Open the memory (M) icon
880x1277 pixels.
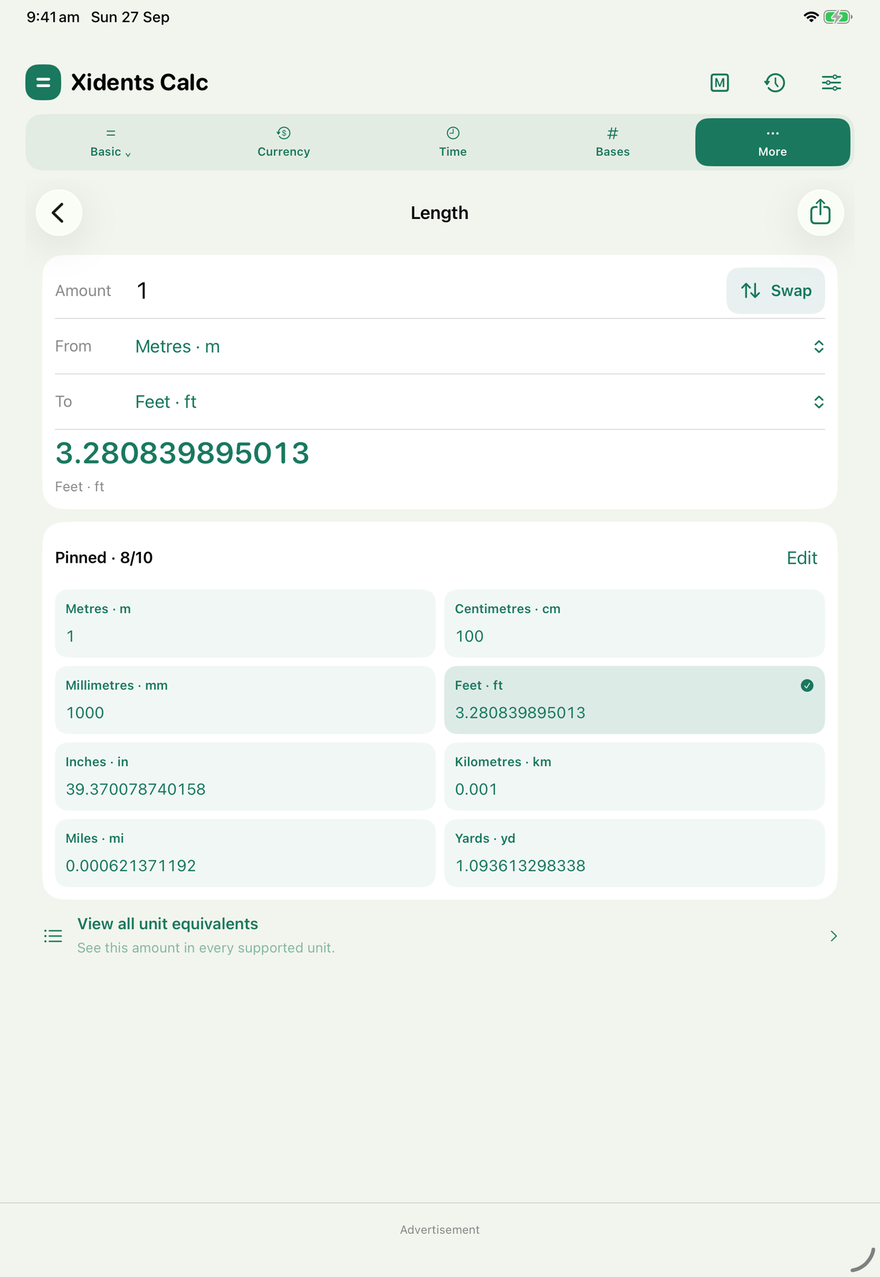click(720, 82)
